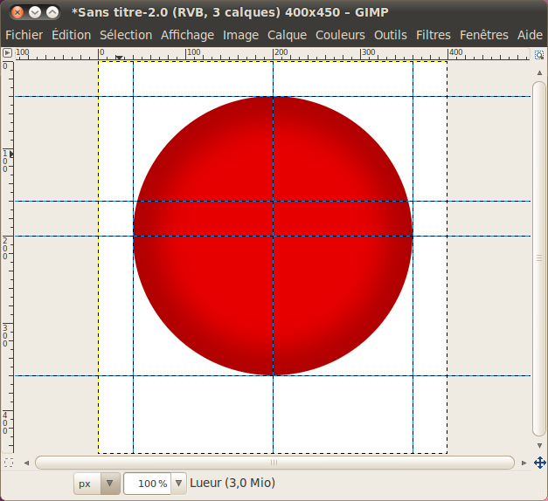The height and width of the screenshot is (501, 548).
Task: Open the Calque menu
Action: [x=287, y=35]
